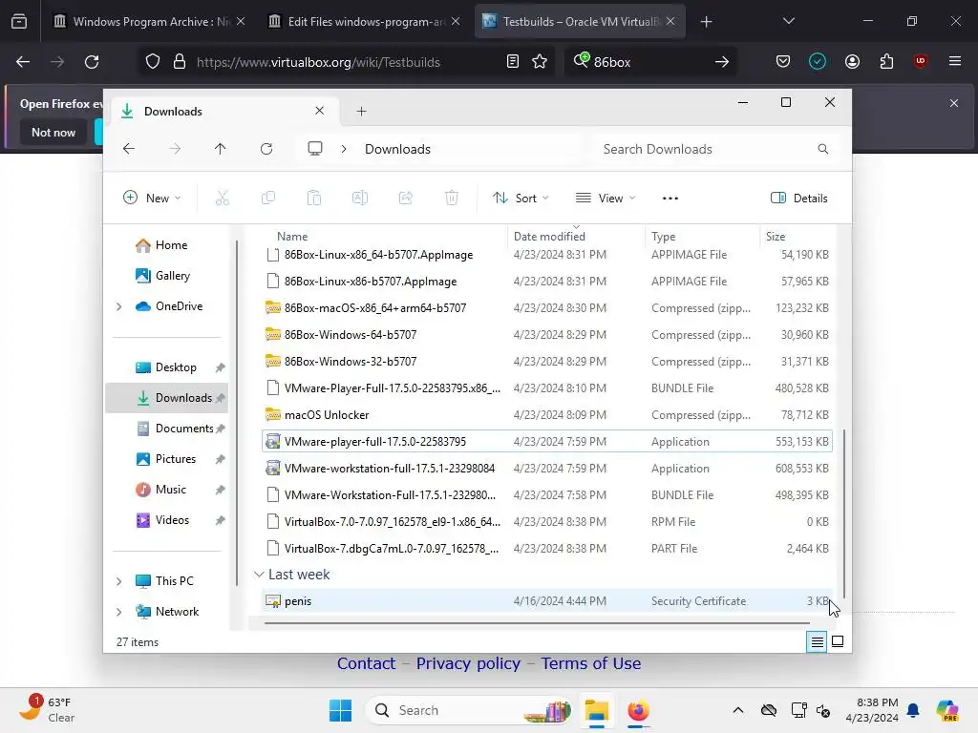Open the Contact link

click(366, 664)
